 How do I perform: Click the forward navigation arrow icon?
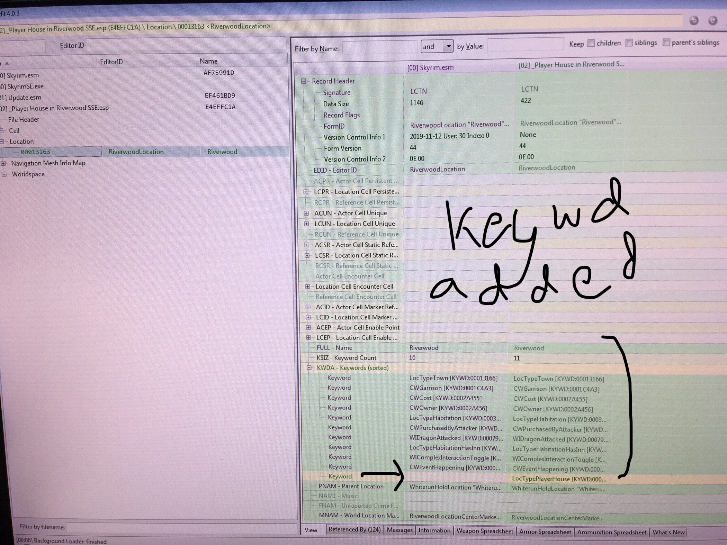713,20
